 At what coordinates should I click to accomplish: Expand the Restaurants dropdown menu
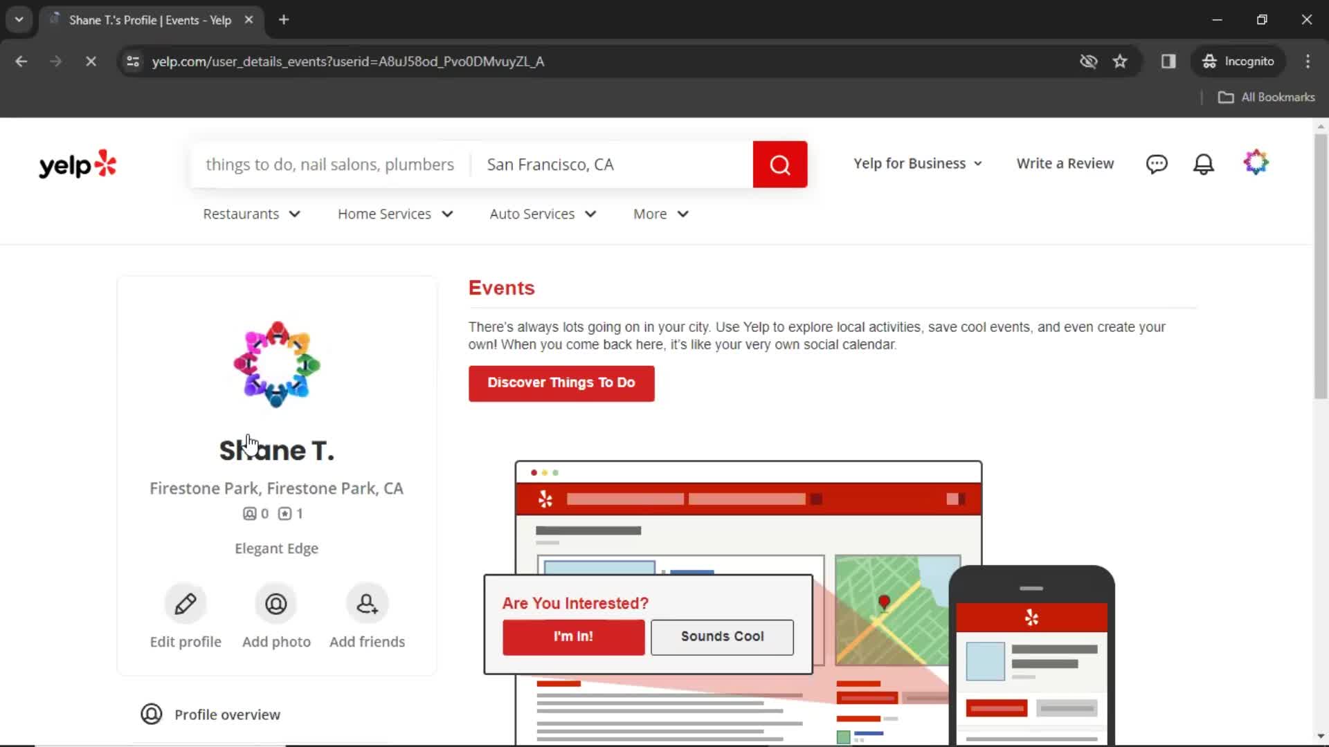[251, 214]
